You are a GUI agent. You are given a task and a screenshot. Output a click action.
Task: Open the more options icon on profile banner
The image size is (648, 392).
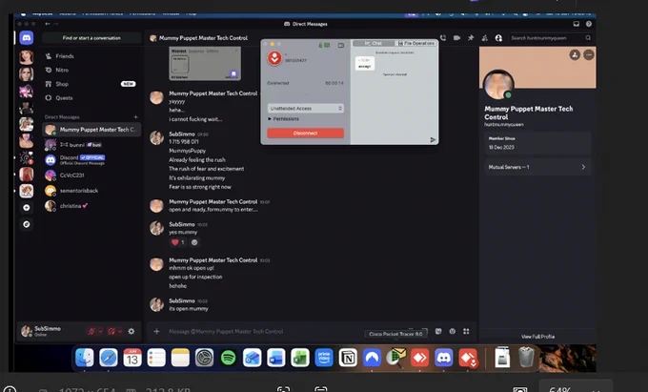(x=589, y=54)
